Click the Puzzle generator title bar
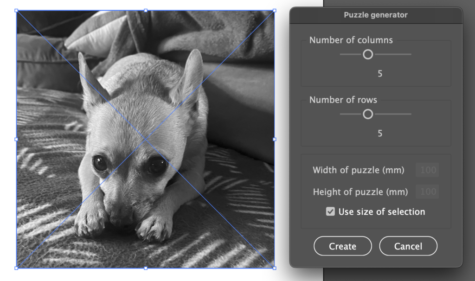The image size is (475, 281). coord(376,15)
